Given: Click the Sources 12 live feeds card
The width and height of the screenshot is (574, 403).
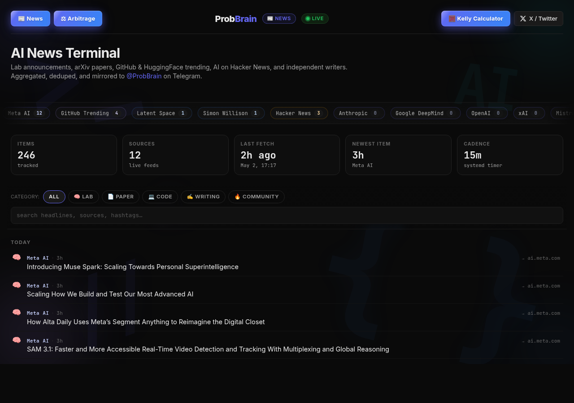Looking at the screenshot, I should [x=175, y=155].
